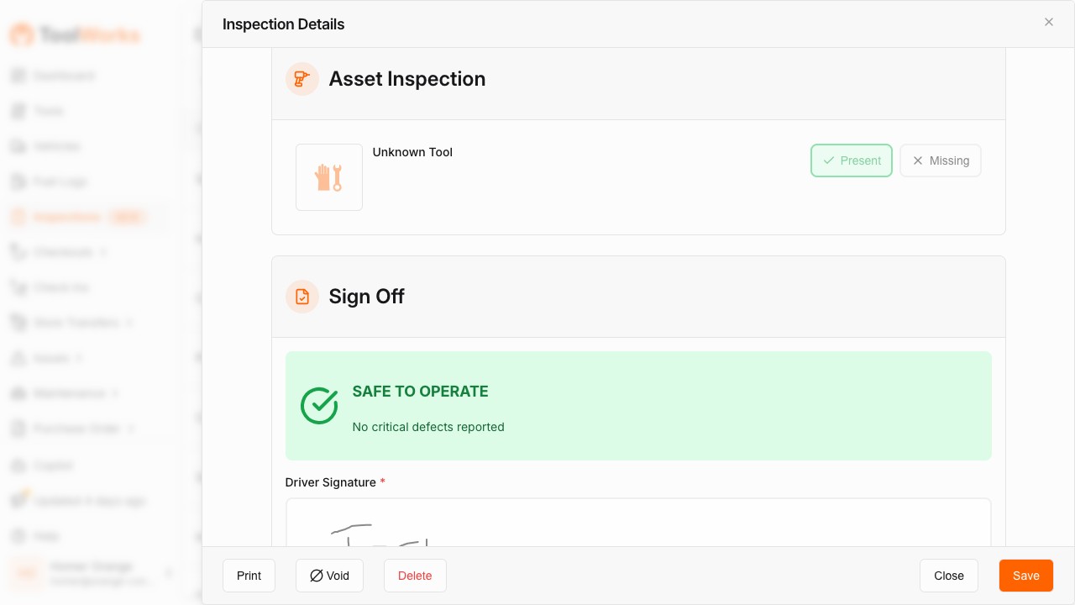Click the Help icon in sidebar
The height and width of the screenshot is (605, 1075).
click(x=18, y=536)
